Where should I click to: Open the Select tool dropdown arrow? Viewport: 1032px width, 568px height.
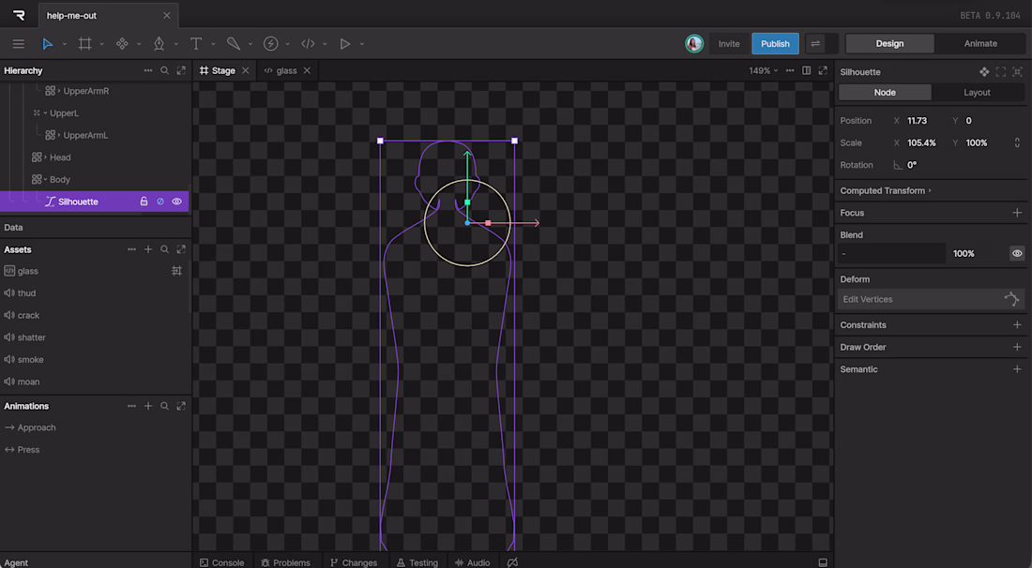point(65,45)
